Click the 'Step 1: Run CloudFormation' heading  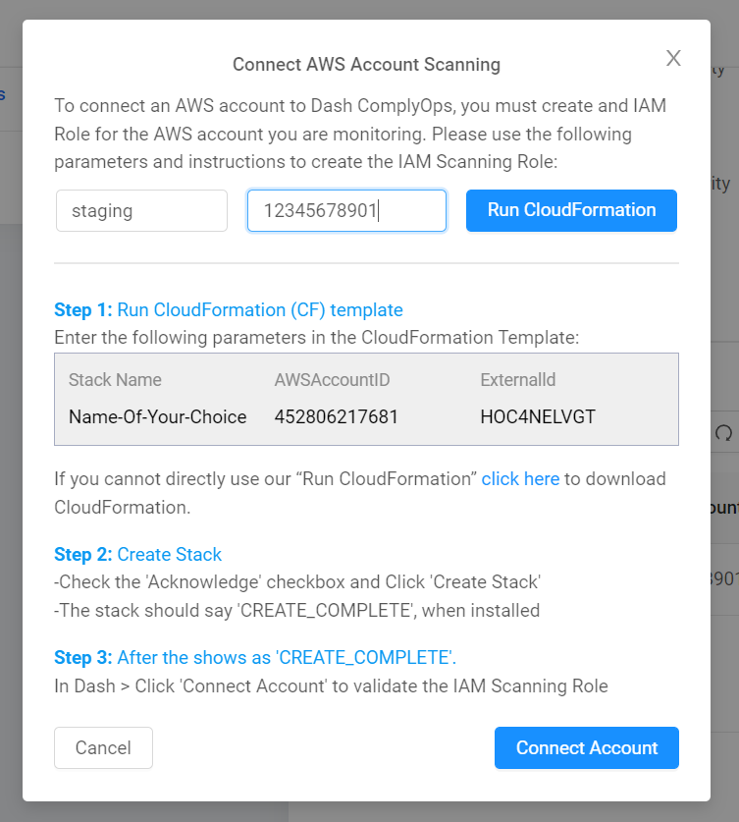pyautogui.click(x=229, y=310)
